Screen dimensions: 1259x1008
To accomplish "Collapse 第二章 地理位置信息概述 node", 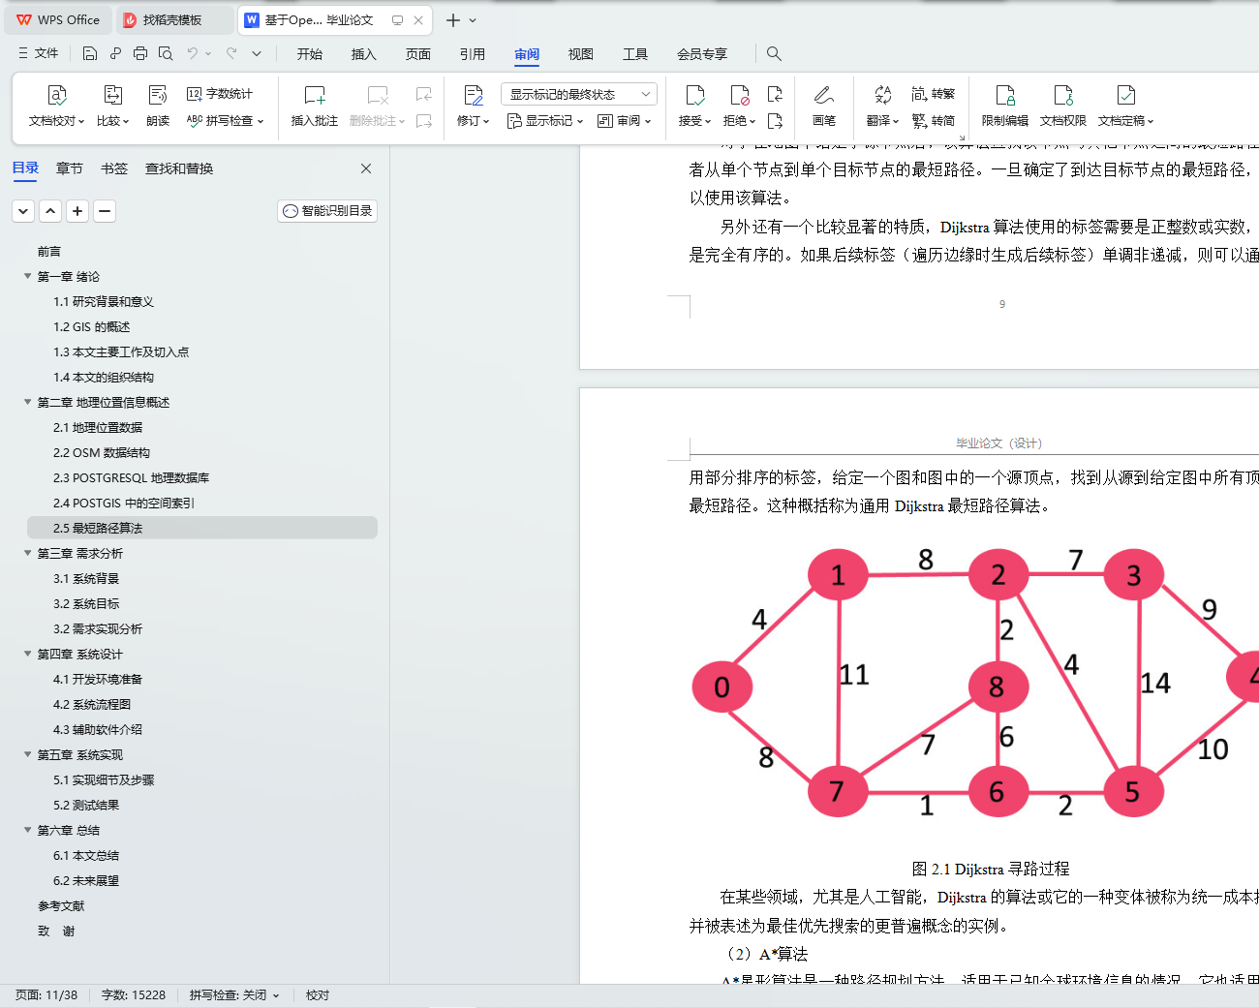I will tap(28, 403).
